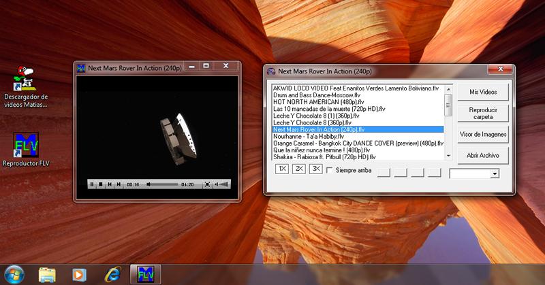
Task: Click playlist scrollbar down arrow
Action: [448, 156]
